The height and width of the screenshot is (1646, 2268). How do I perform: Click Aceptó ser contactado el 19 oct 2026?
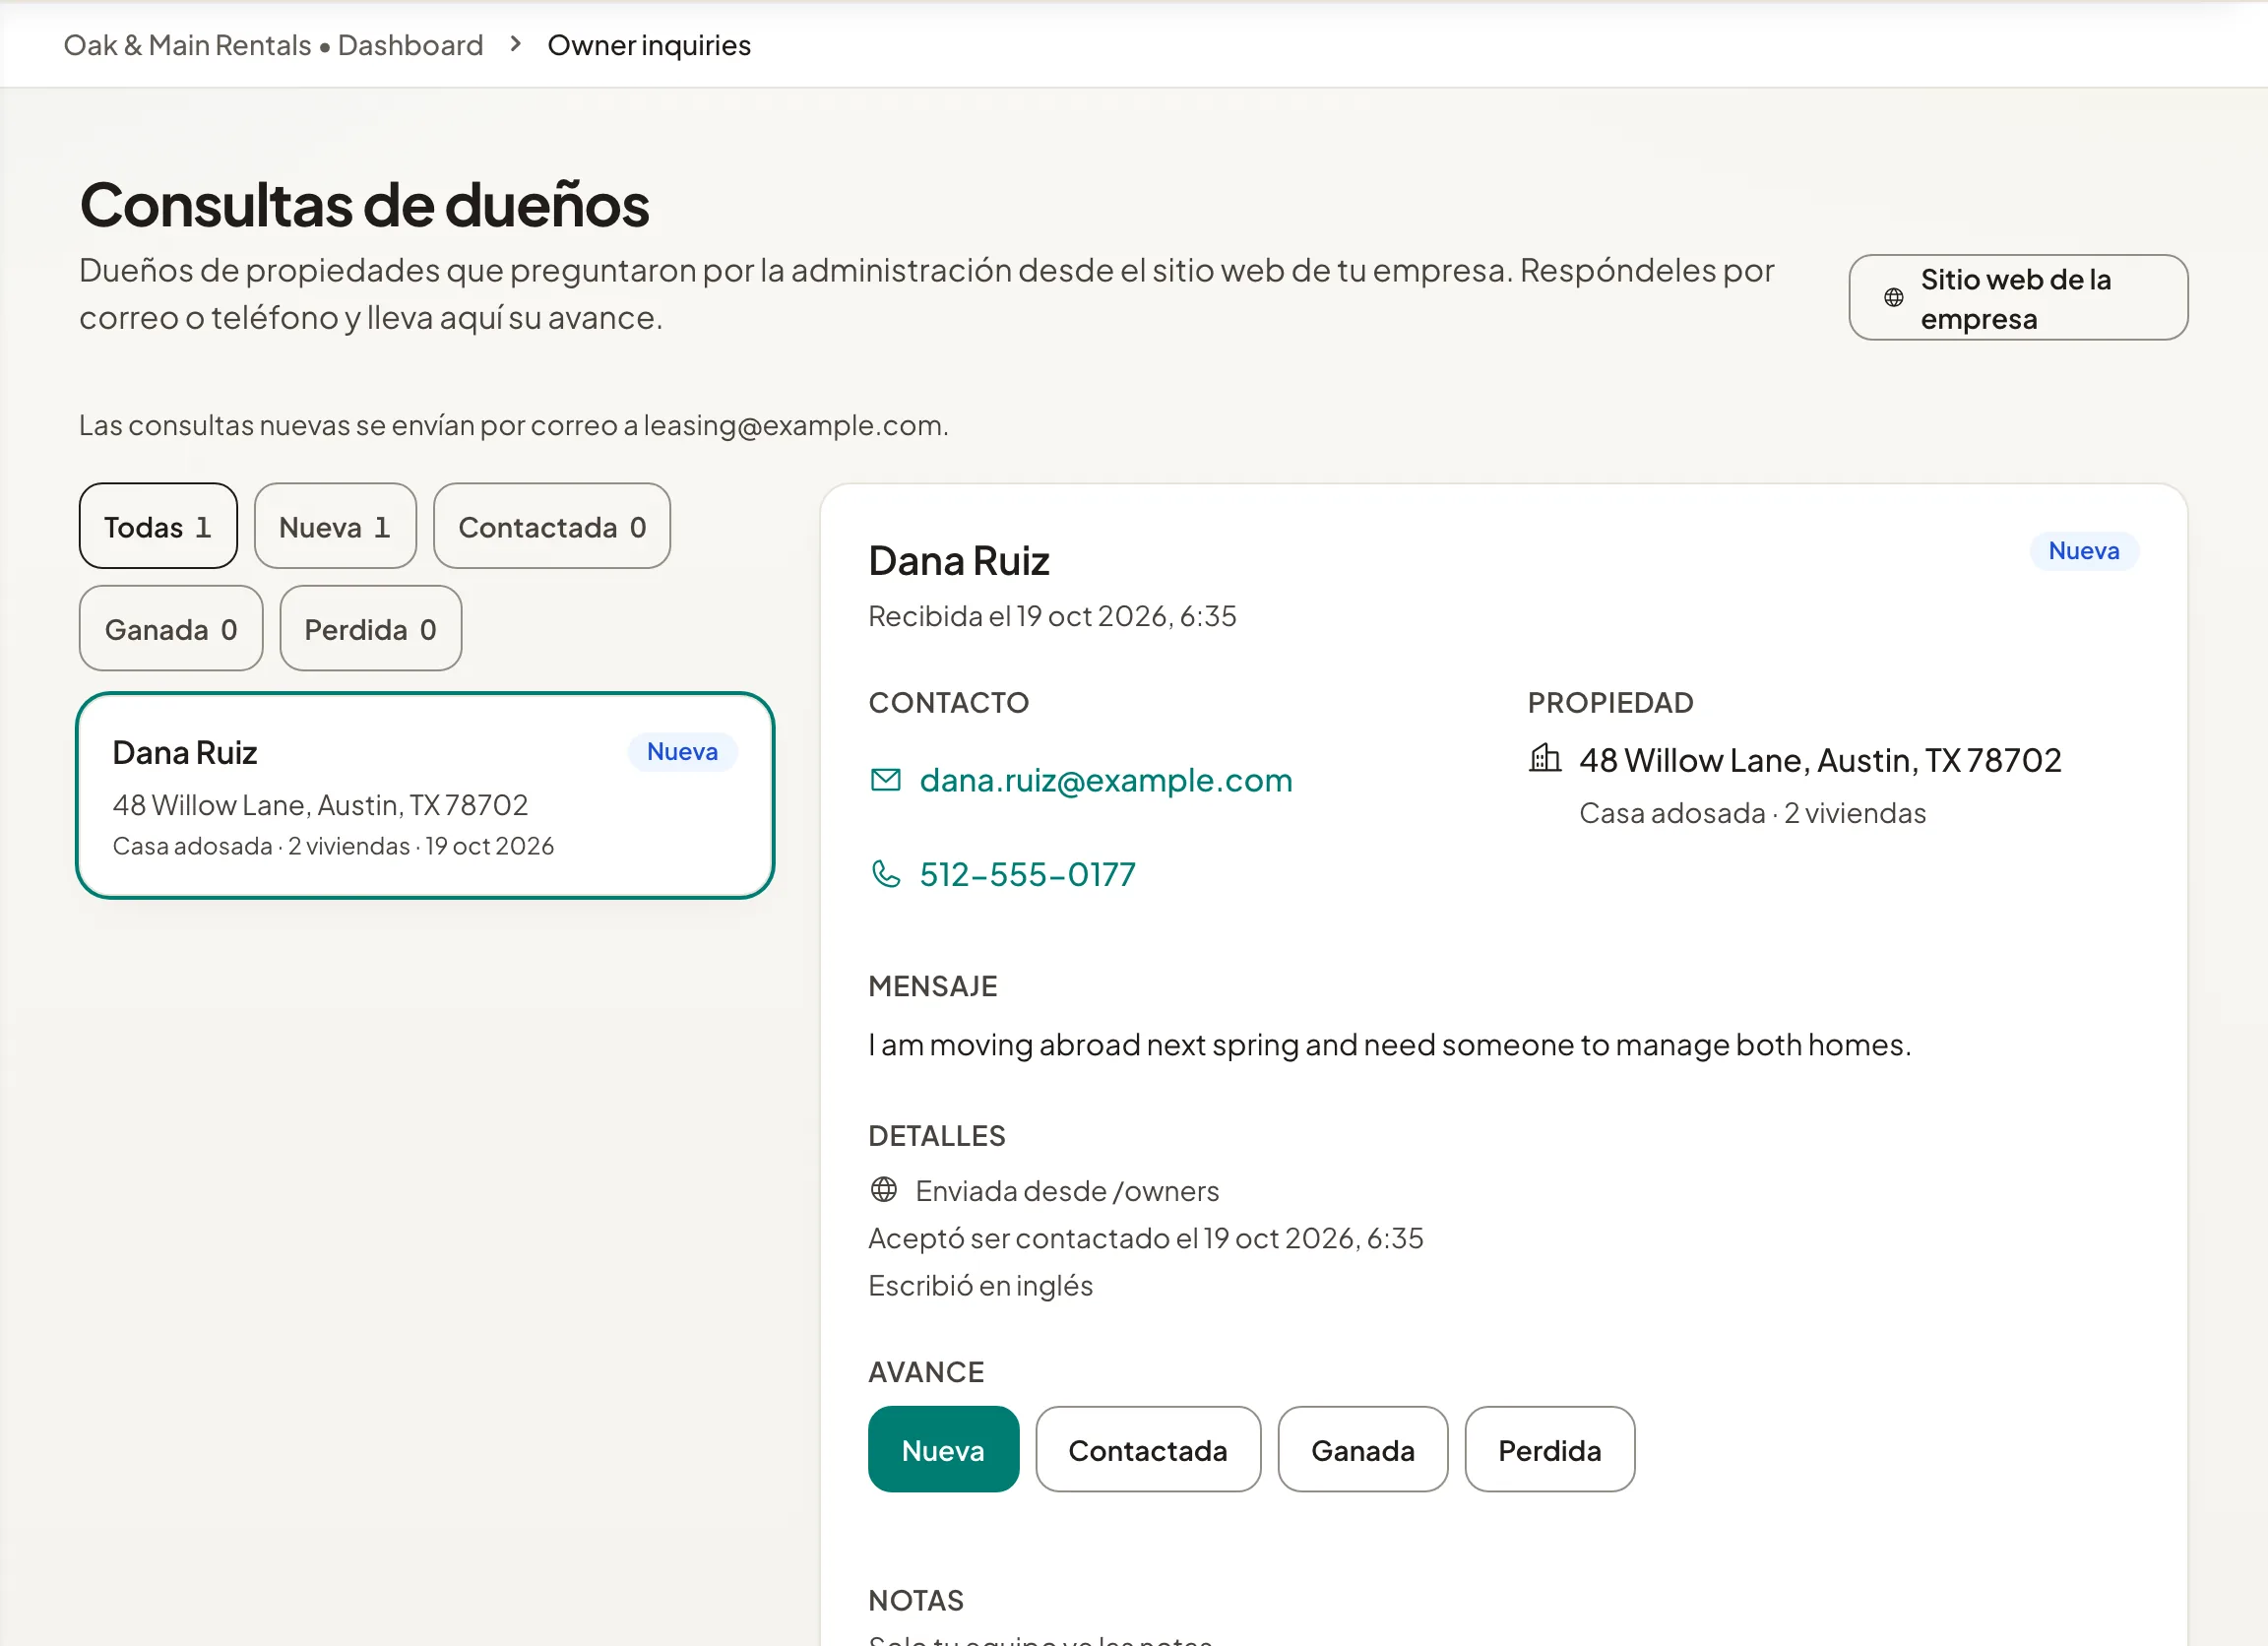pyautogui.click(x=1145, y=1237)
